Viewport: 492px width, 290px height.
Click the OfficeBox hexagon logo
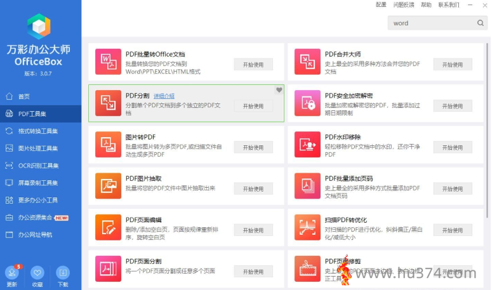coord(39,27)
